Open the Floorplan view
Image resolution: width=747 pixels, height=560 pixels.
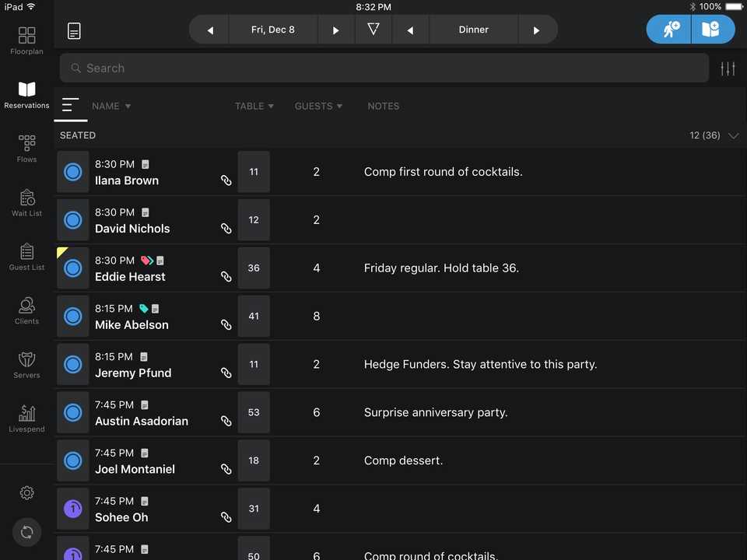(26, 40)
